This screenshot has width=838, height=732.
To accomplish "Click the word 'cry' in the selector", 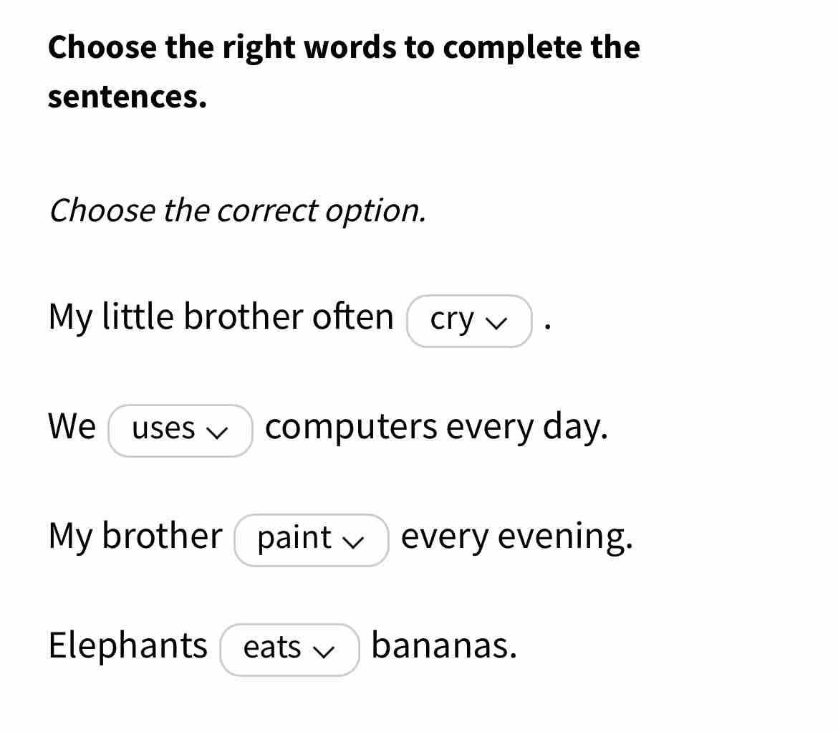I will [x=452, y=321].
